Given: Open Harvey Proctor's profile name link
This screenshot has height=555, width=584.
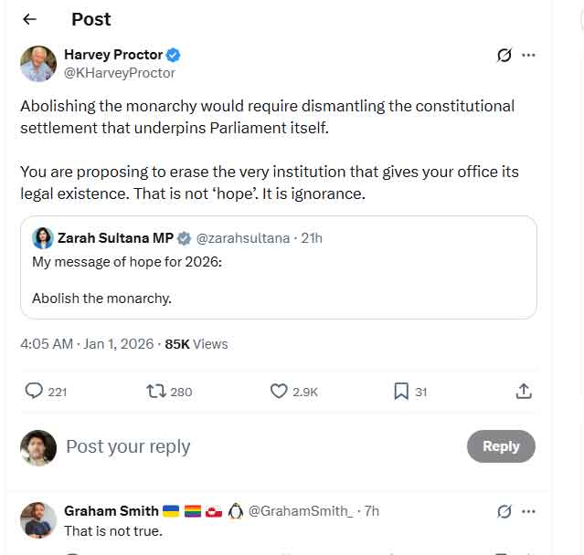Looking at the screenshot, I should tap(112, 55).
